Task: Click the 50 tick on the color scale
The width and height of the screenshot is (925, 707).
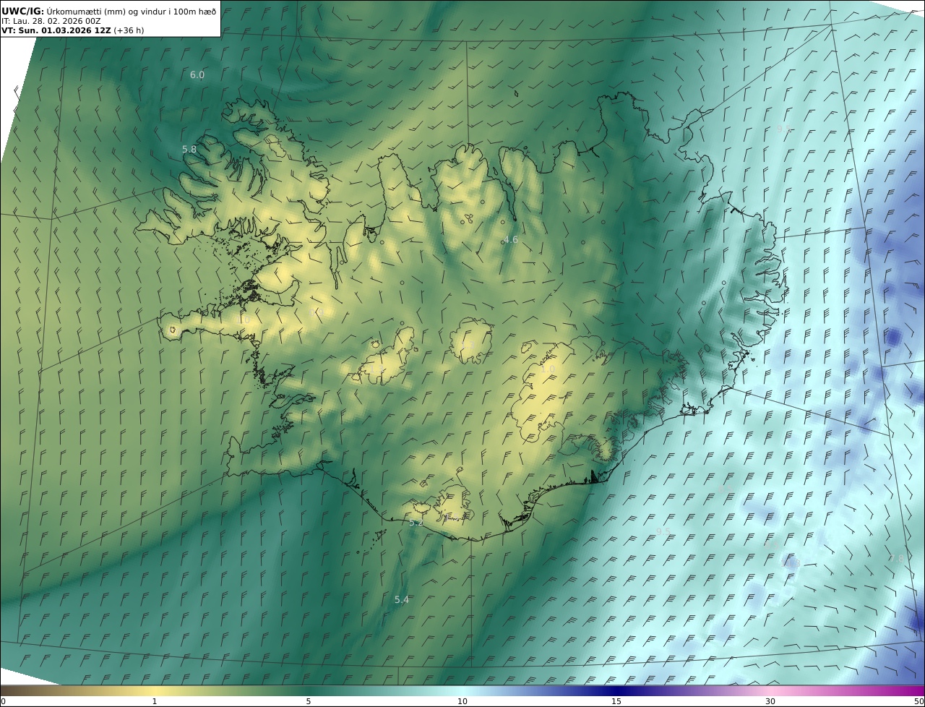Action: [919, 701]
